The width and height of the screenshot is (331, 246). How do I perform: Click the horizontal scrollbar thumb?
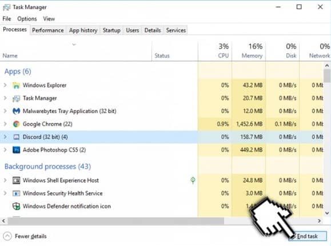click(115, 221)
